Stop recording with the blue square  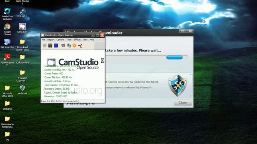tap(56, 45)
